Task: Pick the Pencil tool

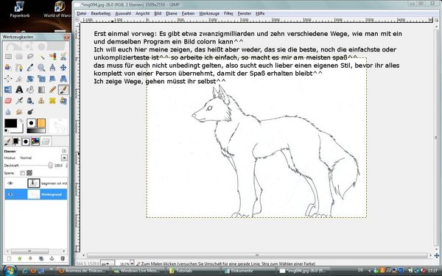Action: [52, 90]
